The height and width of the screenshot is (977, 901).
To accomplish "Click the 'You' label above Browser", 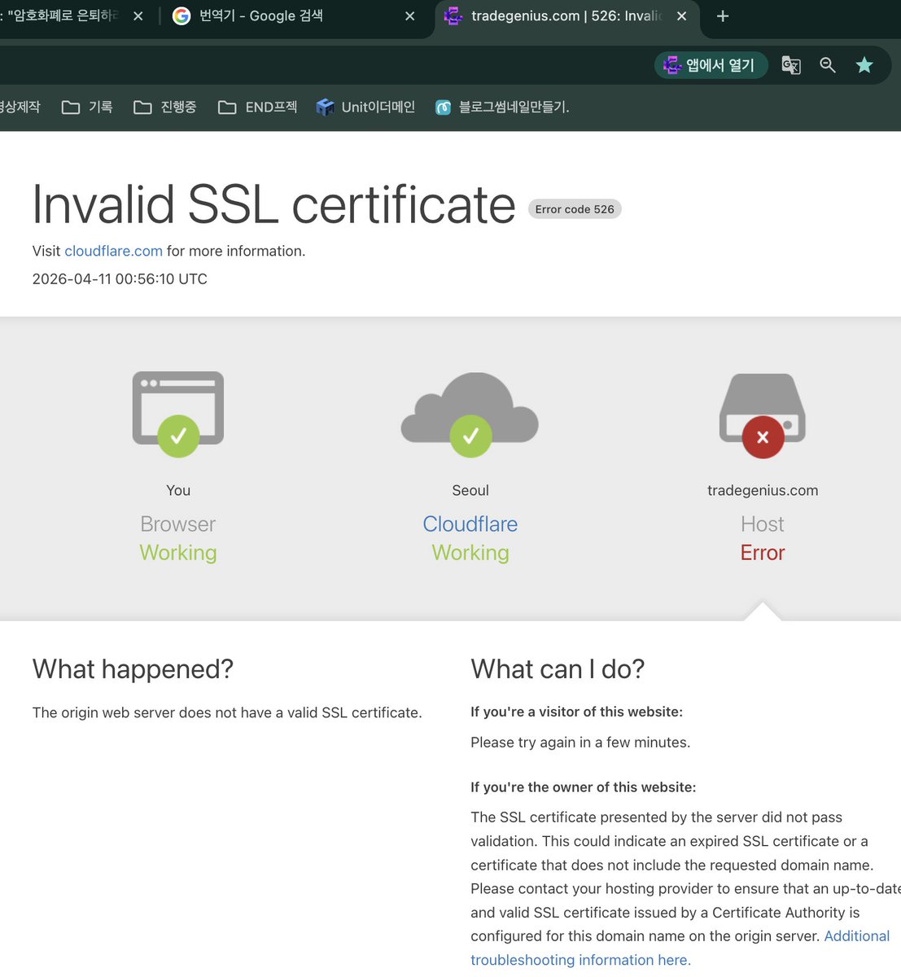I will [x=178, y=491].
